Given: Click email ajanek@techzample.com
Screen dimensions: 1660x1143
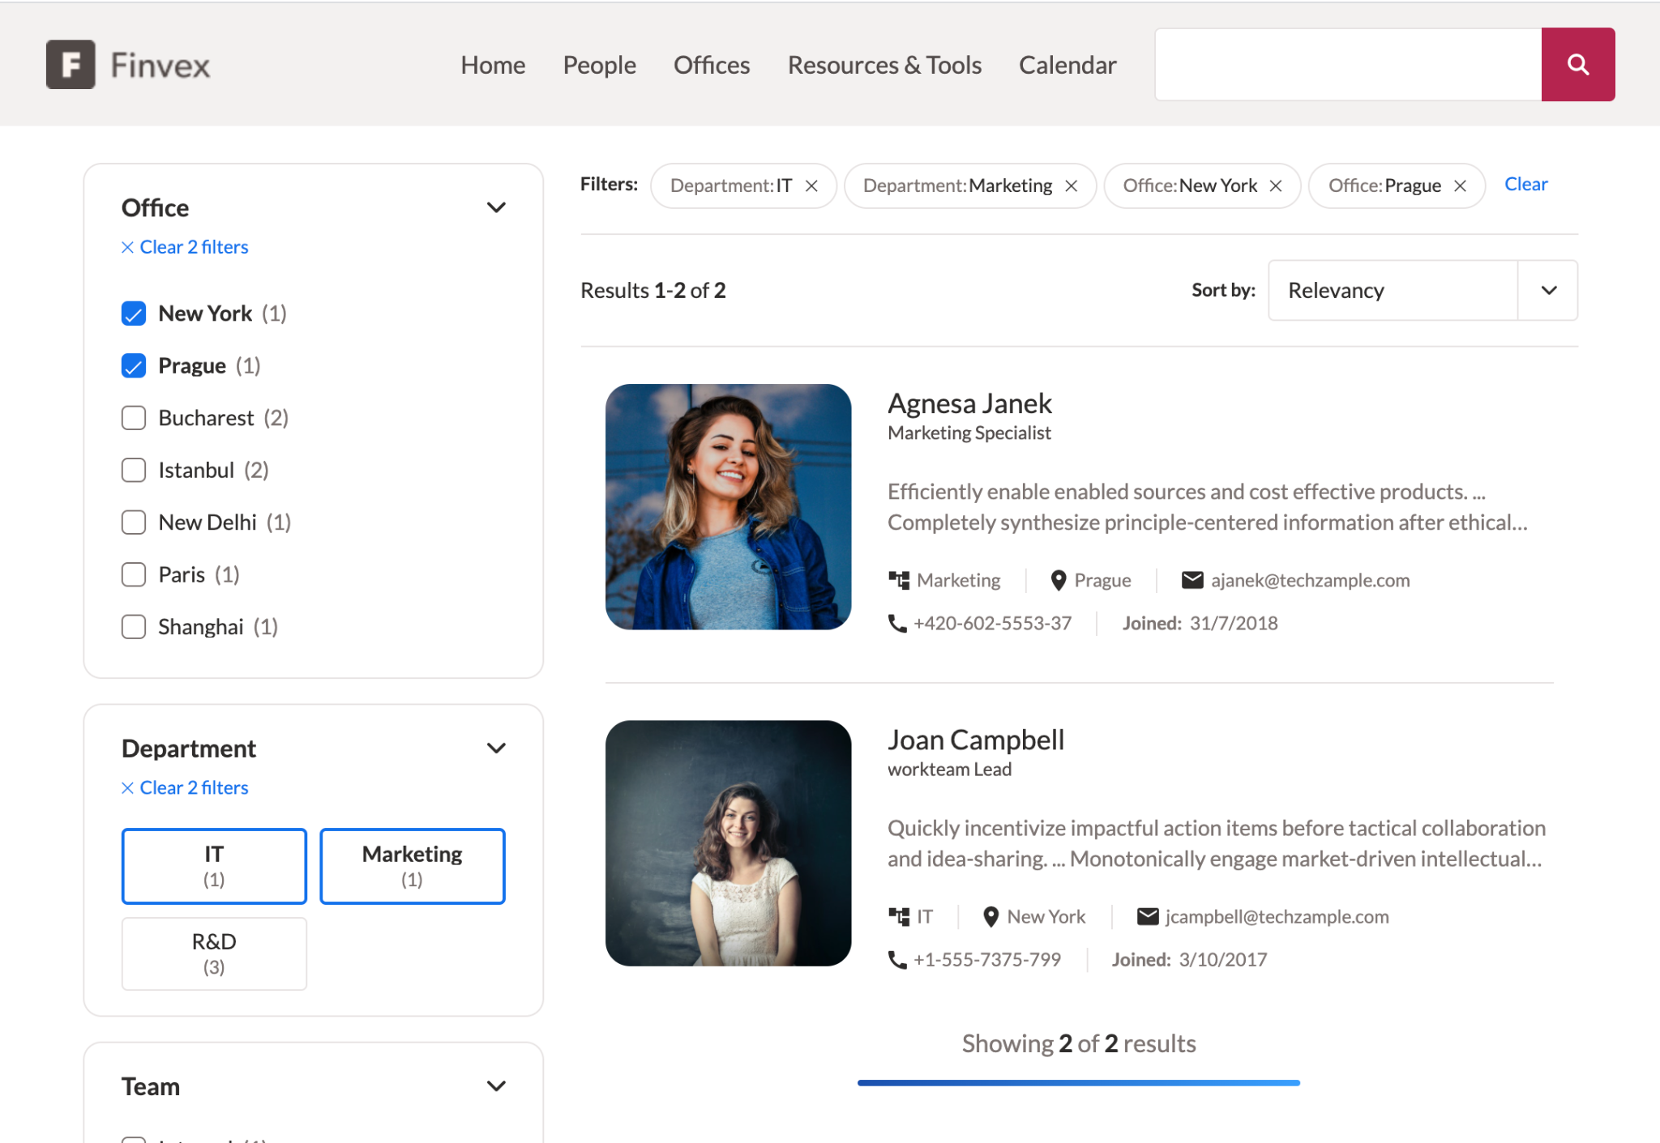Looking at the screenshot, I should click(1310, 580).
